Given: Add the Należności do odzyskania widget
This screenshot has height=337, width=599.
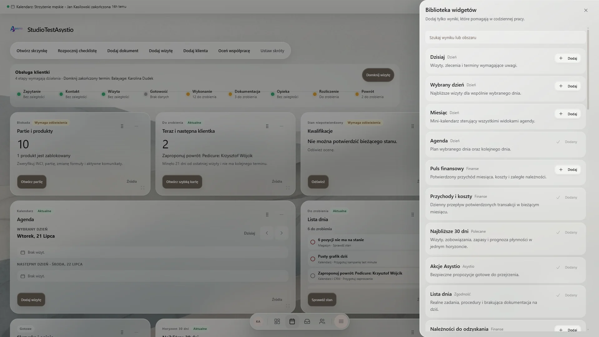Looking at the screenshot, I should point(568,330).
